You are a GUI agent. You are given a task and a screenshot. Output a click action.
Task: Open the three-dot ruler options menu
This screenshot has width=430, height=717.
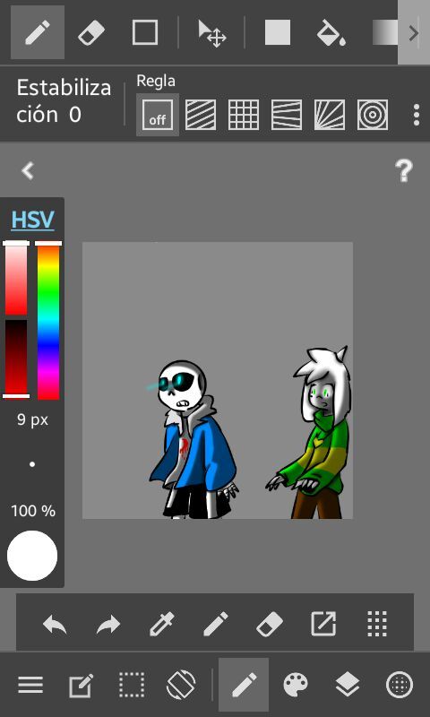416,115
